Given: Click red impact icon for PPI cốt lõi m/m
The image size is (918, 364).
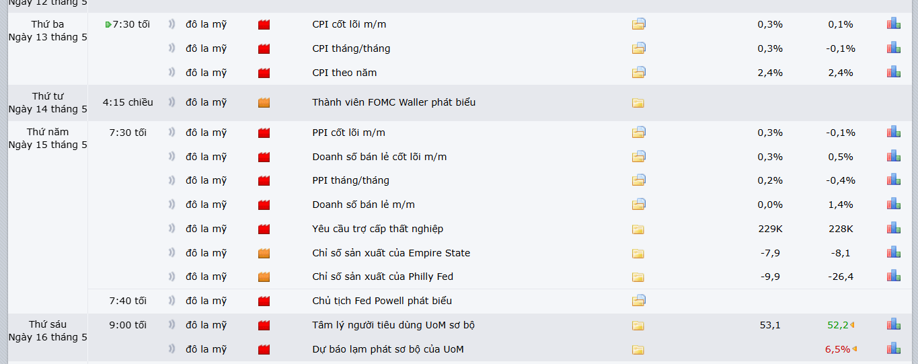Looking at the screenshot, I should (x=264, y=133).
